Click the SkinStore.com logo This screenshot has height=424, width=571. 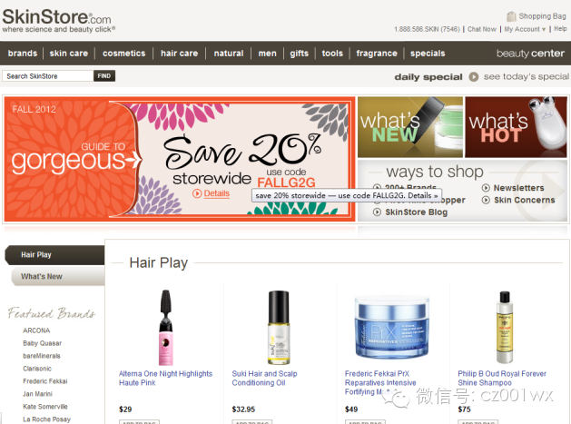[56, 19]
